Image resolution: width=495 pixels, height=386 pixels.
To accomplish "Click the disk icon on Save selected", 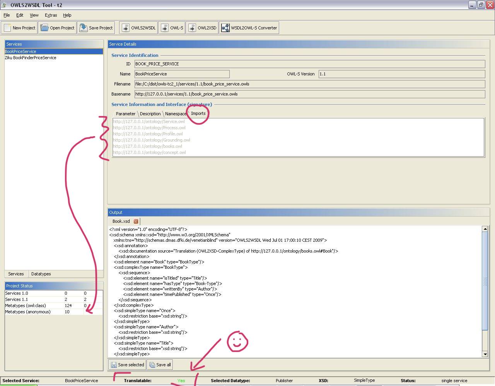I will [x=114, y=364].
